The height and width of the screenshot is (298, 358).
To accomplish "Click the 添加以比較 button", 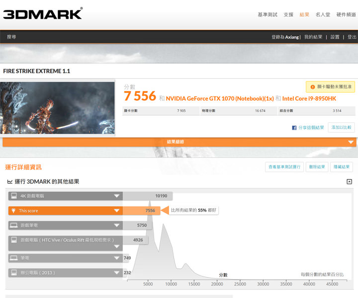I will (342, 127).
